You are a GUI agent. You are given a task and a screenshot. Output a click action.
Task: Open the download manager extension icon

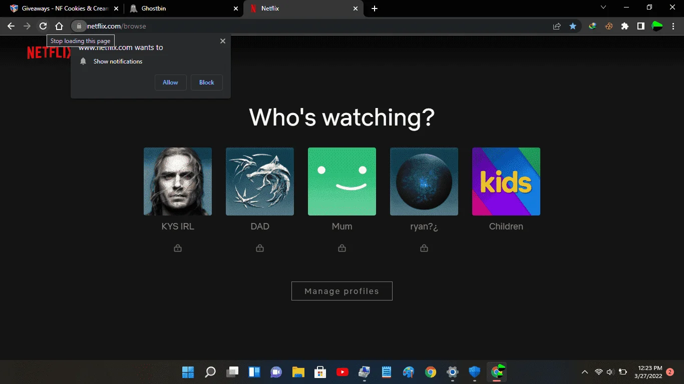pos(593,26)
